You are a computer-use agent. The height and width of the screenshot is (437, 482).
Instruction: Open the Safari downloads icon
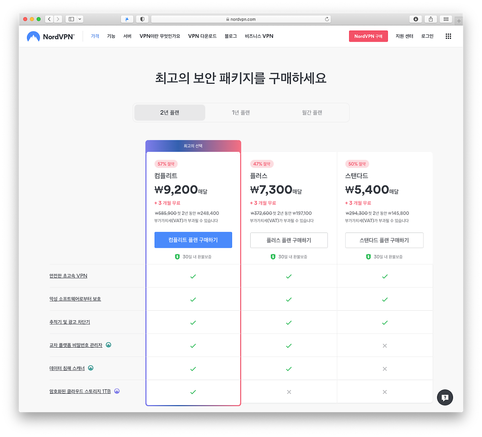(416, 19)
